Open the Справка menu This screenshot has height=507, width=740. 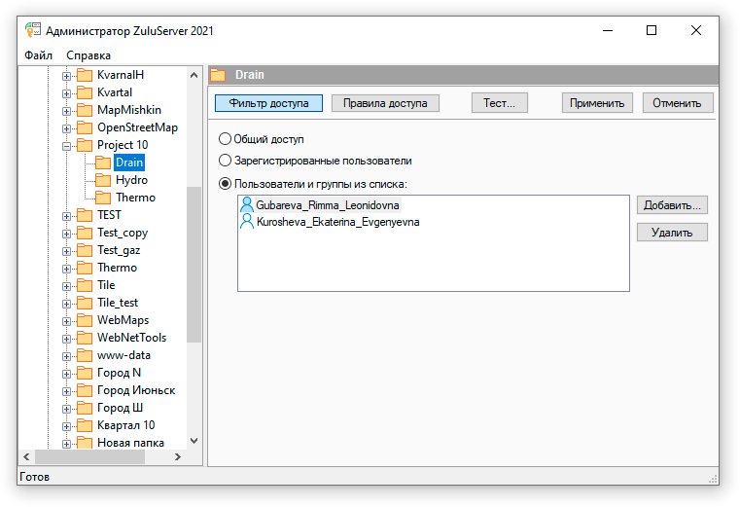pyautogui.click(x=88, y=55)
